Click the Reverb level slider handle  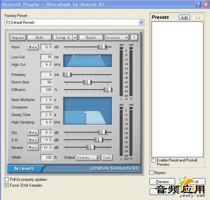coord(90,147)
